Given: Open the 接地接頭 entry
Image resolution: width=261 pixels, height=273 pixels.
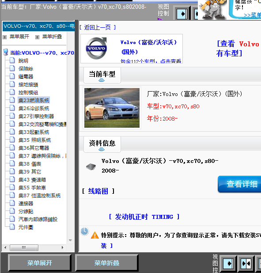Looking at the screenshot, I should click(28, 85).
